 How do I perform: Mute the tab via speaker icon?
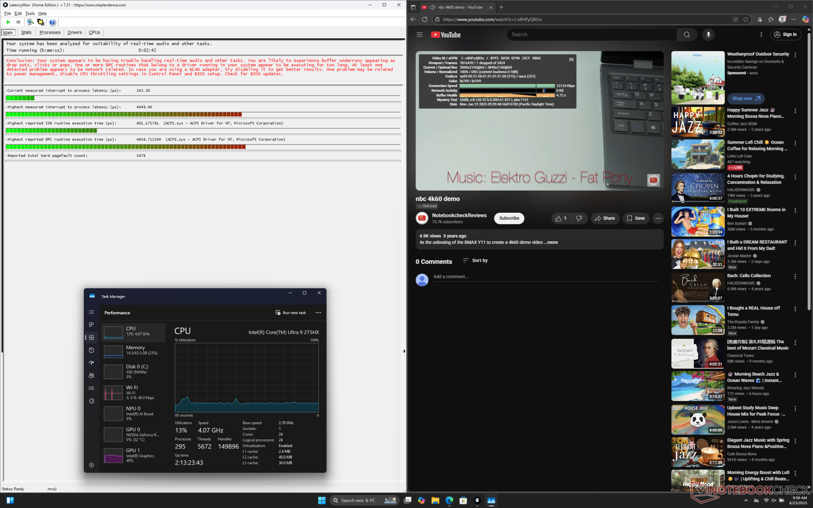pos(432,7)
